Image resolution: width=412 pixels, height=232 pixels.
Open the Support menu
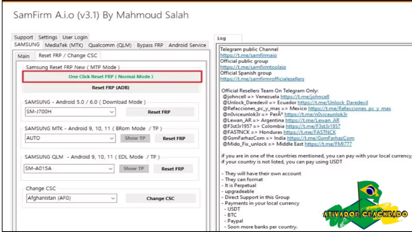pyautogui.click(x=23, y=37)
